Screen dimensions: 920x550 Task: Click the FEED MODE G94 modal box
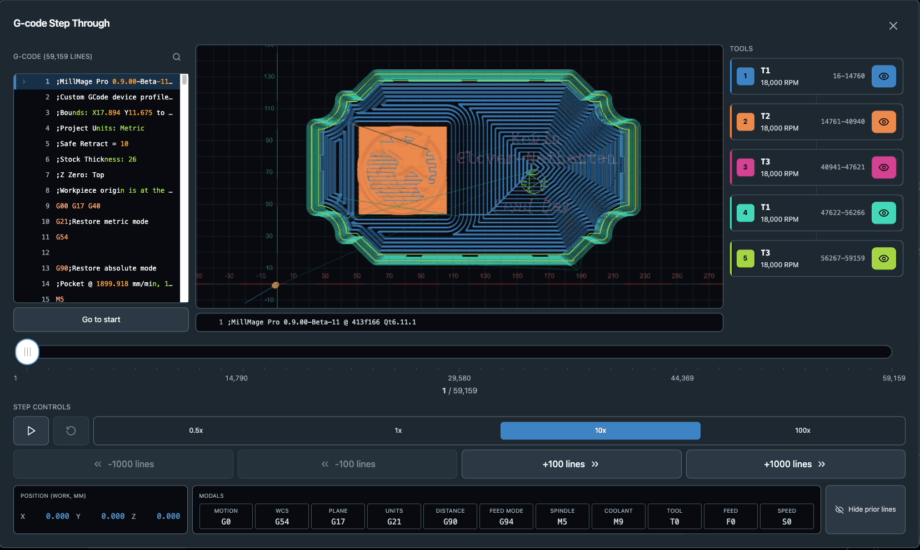(x=507, y=516)
